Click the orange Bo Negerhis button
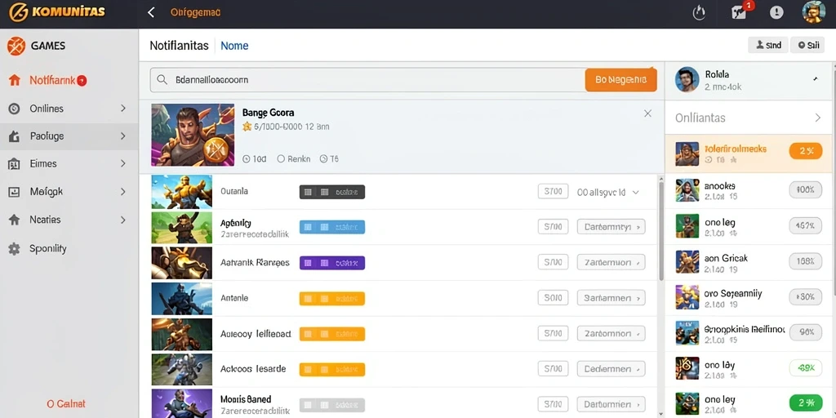 point(620,80)
